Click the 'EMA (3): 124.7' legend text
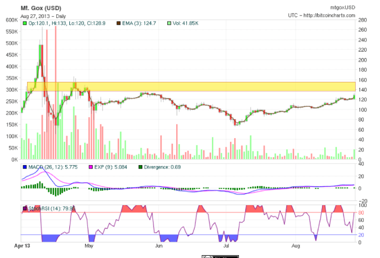This screenshot has width=380, height=258. pos(139,23)
